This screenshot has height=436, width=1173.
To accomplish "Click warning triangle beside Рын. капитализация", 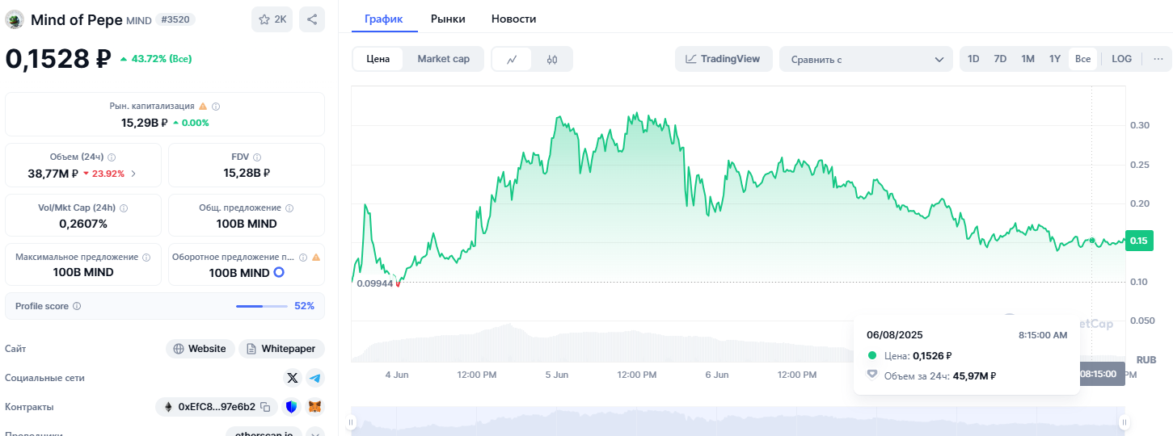I will tap(203, 107).
